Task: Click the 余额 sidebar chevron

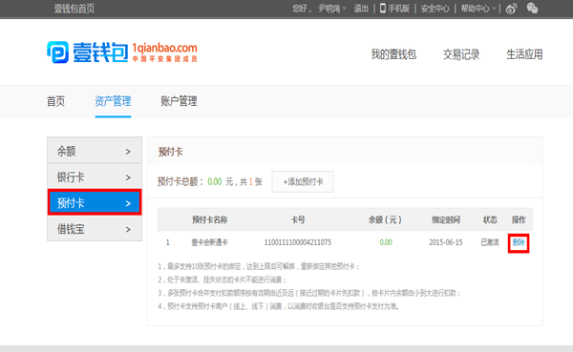Action: (128, 152)
